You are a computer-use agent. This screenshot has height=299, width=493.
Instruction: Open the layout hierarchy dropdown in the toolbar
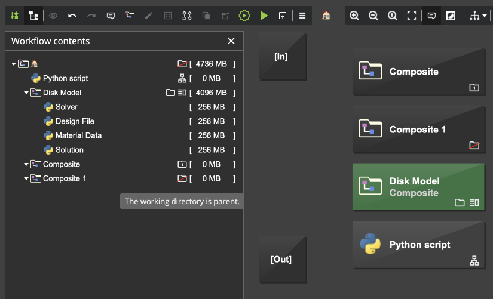tap(478, 16)
